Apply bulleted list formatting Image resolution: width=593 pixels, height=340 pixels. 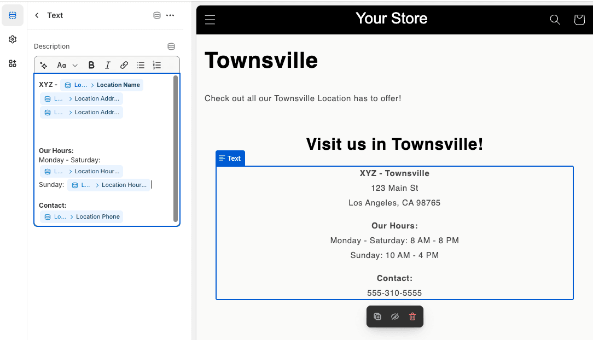click(x=141, y=65)
